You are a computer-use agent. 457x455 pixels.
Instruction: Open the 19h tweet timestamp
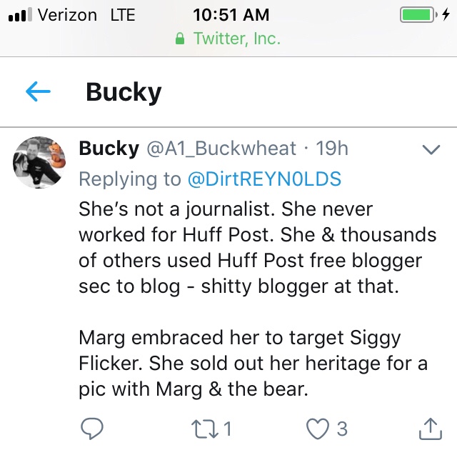tap(331, 149)
